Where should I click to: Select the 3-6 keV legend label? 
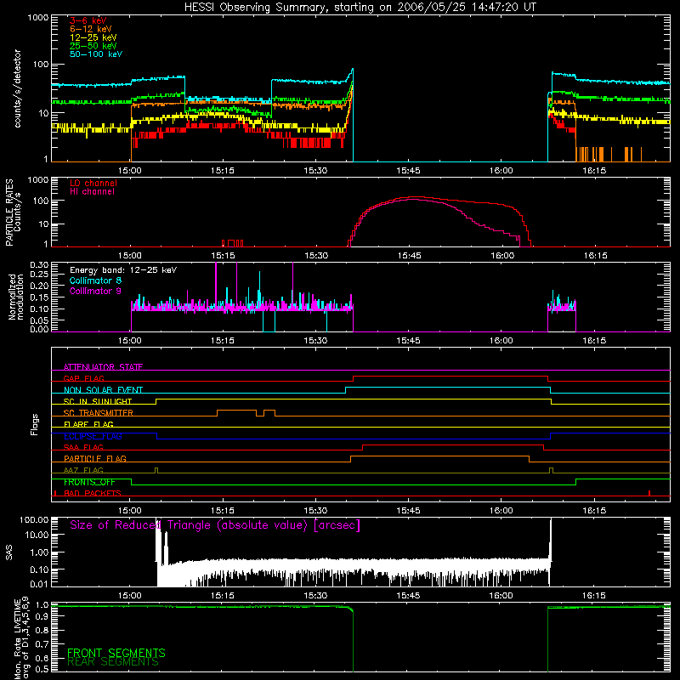(x=88, y=20)
